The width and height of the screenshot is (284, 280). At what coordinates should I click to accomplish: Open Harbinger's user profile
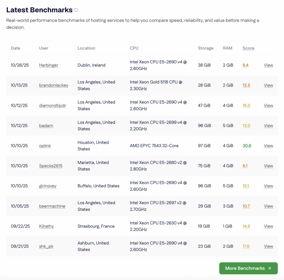click(x=49, y=65)
